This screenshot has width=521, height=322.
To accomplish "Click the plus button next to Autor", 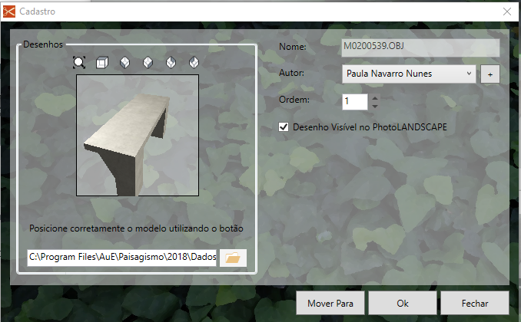I will pos(489,74).
